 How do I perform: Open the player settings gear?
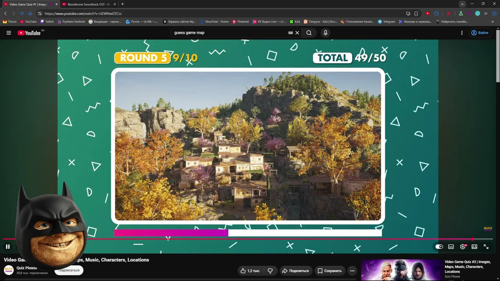(x=463, y=247)
